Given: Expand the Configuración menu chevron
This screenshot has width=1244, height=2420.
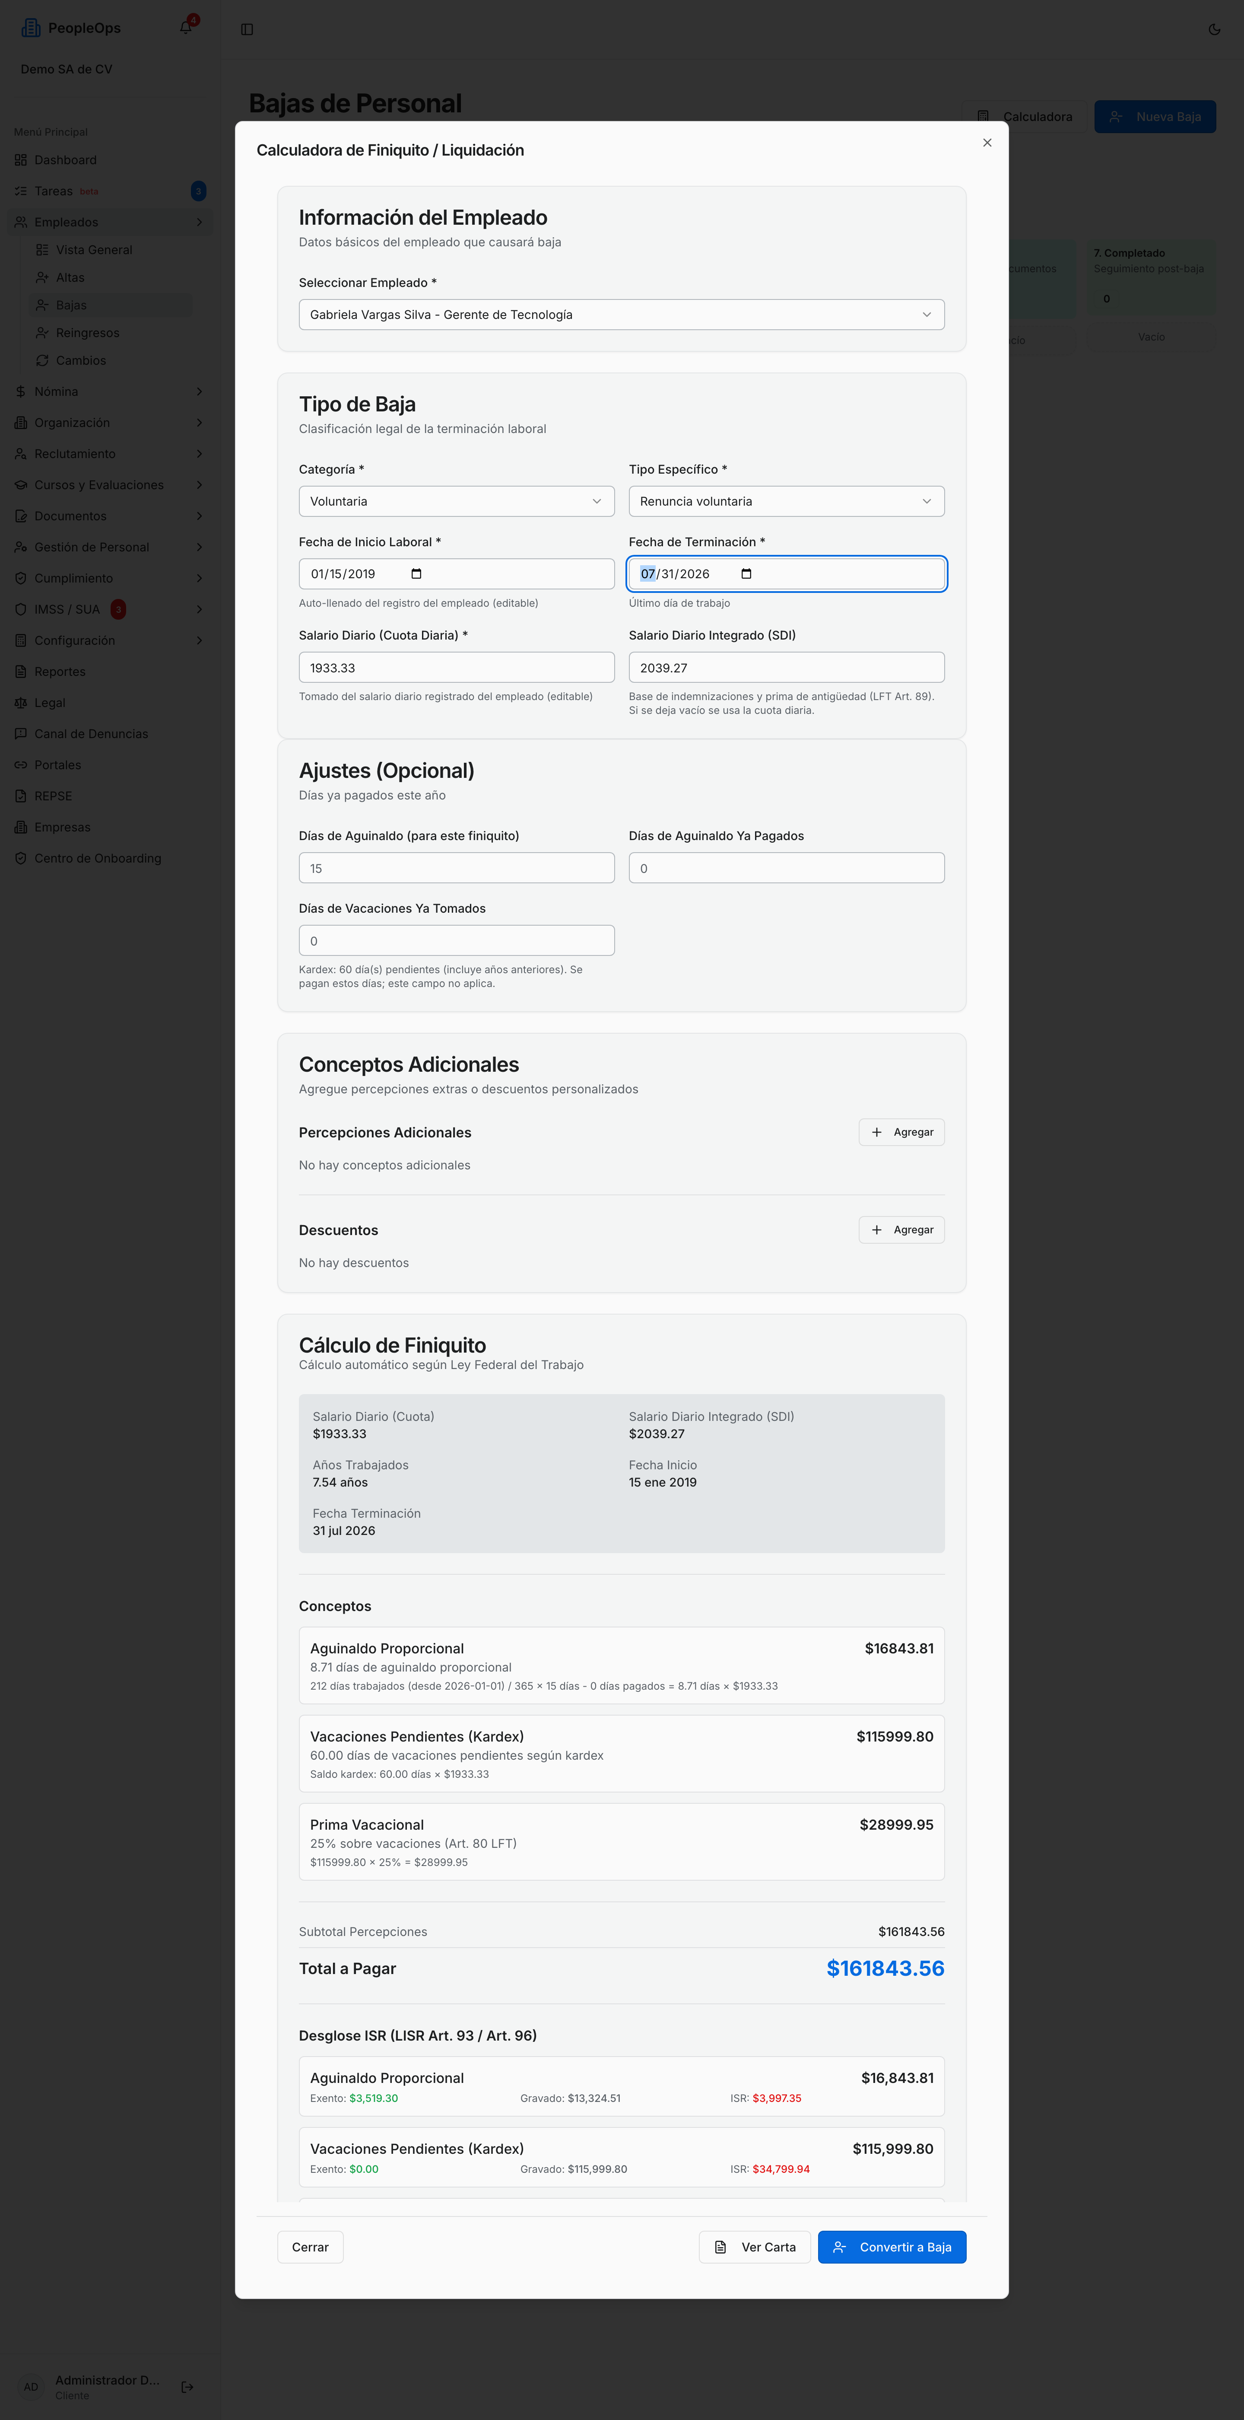Looking at the screenshot, I should (x=199, y=641).
